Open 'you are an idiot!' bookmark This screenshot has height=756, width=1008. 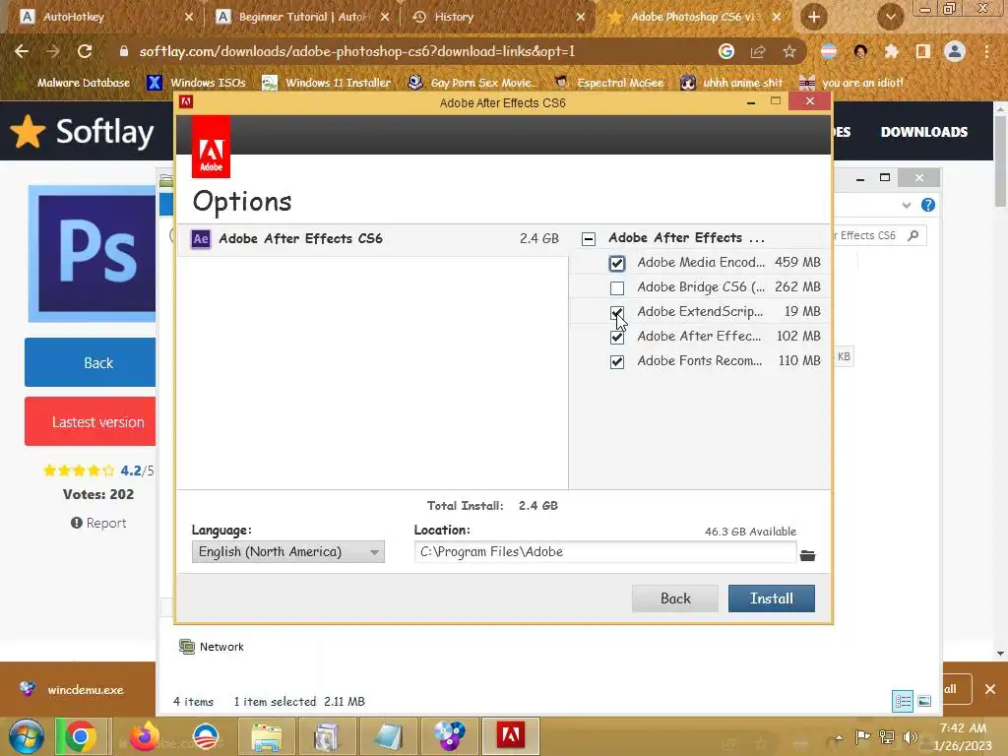point(851,83)
